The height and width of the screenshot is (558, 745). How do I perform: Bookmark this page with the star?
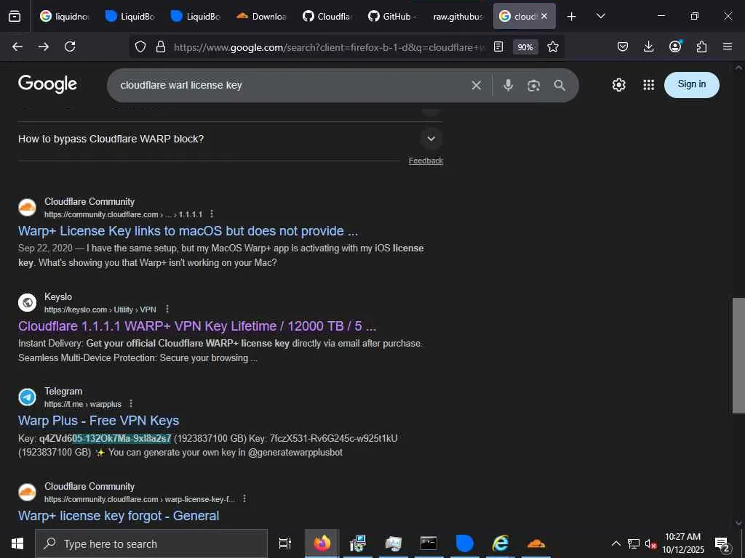click(x=553, y=46)
